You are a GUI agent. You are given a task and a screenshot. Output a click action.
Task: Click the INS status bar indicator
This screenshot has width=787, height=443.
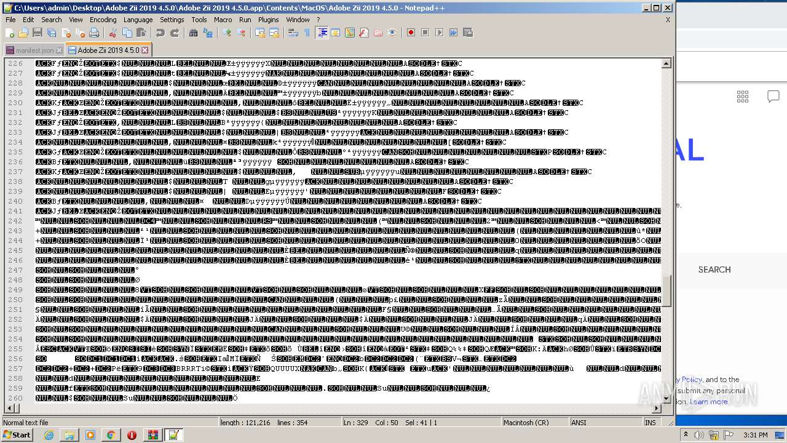[x=651, y=423]
